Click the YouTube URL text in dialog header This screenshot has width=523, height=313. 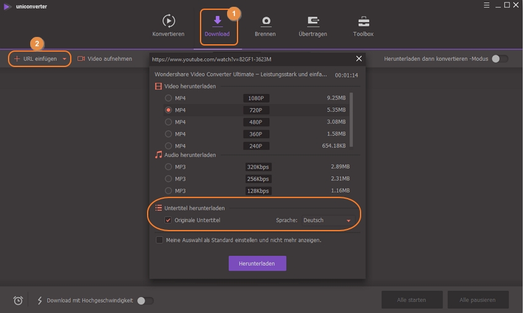point(212,59)
